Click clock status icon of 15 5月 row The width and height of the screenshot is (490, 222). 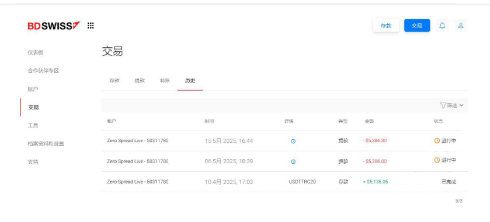(x=437, y=140)
